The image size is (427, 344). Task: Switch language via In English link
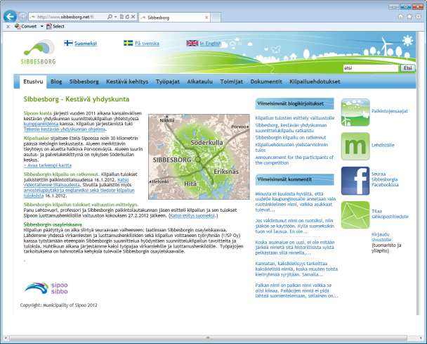(211, 44)
